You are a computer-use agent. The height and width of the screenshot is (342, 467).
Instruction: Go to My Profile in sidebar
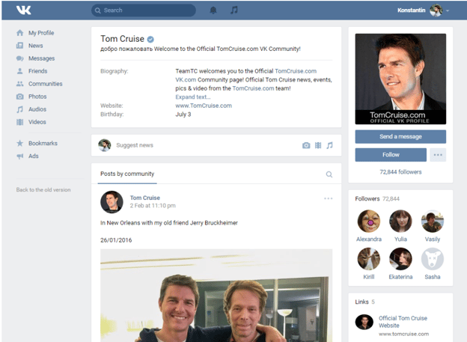[x=40, y=33]
